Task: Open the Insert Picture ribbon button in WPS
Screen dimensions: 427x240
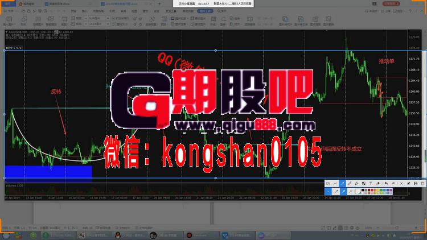Action: pyautogui.click(x=9, y=21)
